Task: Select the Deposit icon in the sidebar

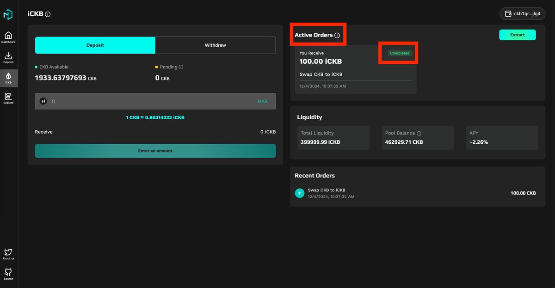Action: point(8,57)
